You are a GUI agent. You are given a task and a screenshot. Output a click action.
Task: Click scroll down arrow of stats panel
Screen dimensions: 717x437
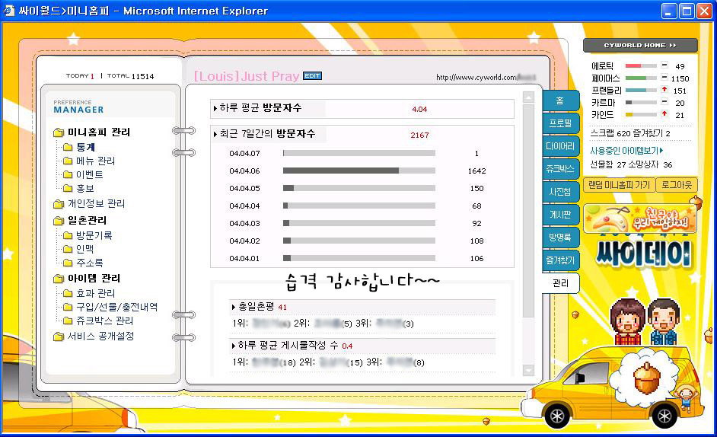(528, 370)
